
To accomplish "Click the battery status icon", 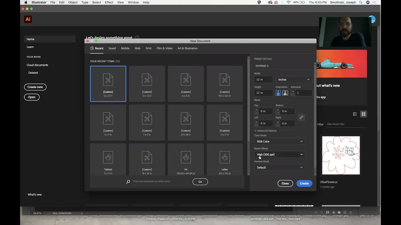I will pyautogui.click(x=303, y=2).
